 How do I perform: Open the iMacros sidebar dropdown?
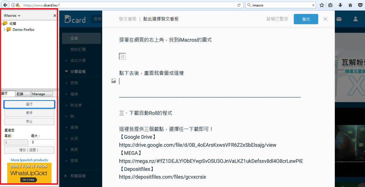click(x=12, y=15)
